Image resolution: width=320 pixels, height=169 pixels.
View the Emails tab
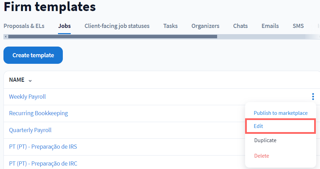tap(270, 26)
